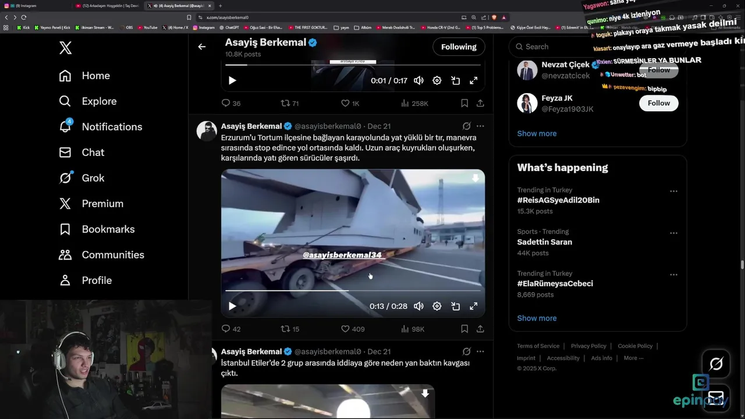Expand the footer More menu

[x=634, y=358]
